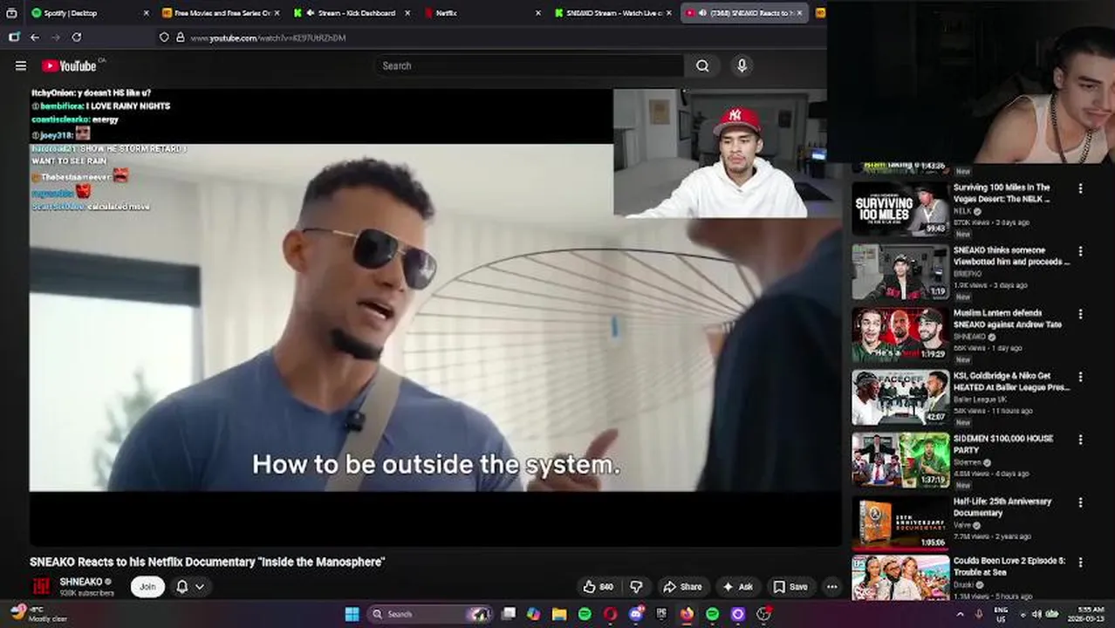Open options for Surviving 100 Miles video
Viewport: 1115px width, 628px height.
tap(1080, 188)
